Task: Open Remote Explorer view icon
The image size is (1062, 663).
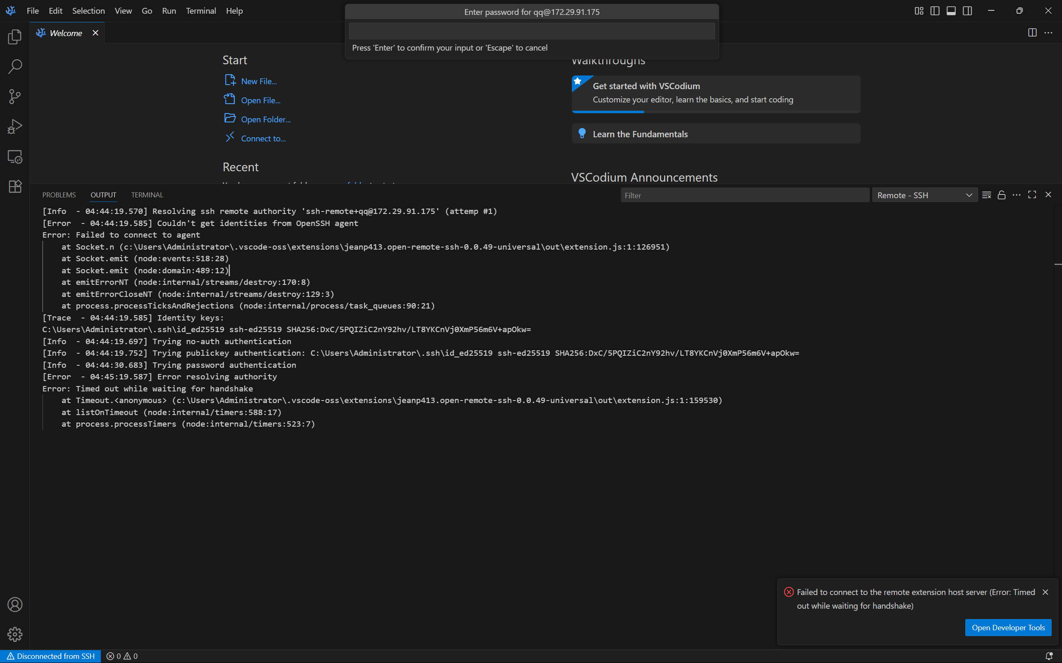Action: click(15, 157)
